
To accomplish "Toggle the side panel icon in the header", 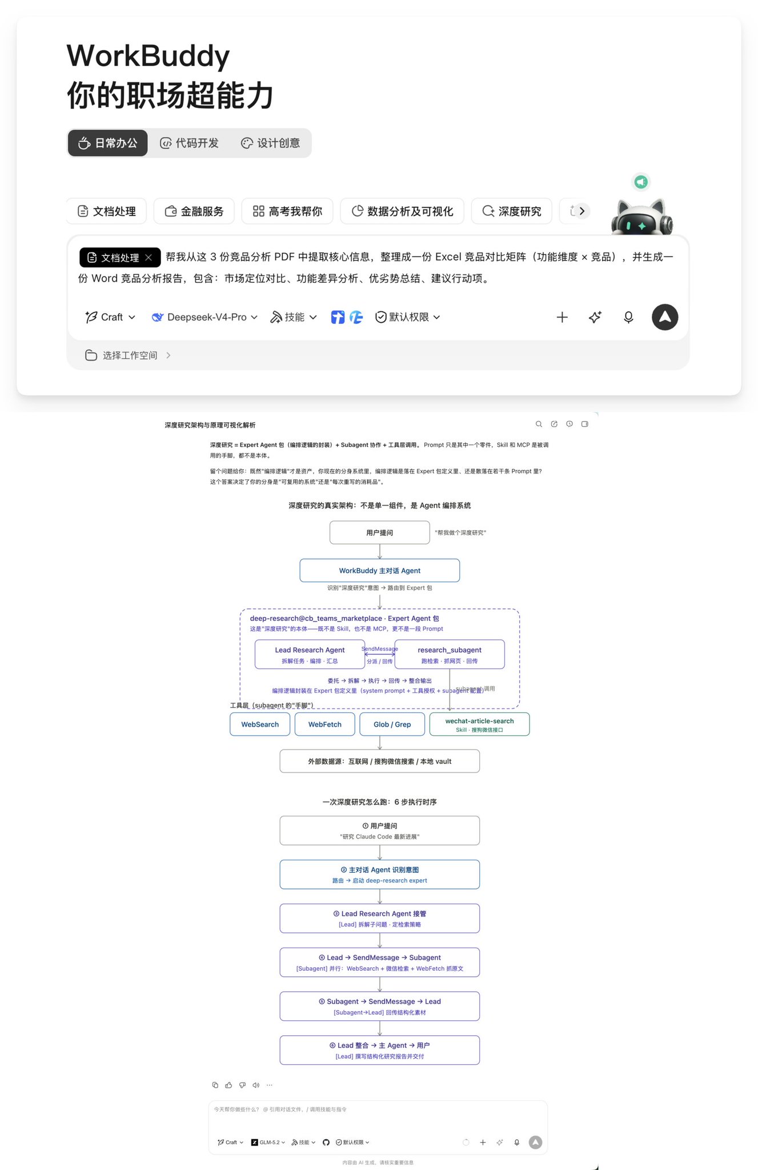I will [x=584, y=424].
